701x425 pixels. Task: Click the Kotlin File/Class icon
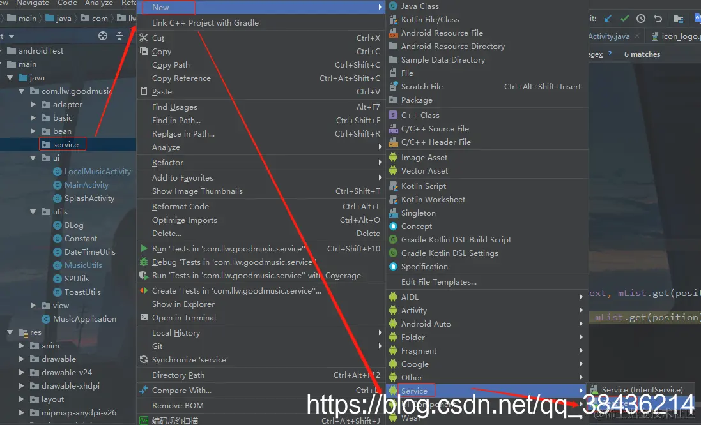(x=393, y=19)
